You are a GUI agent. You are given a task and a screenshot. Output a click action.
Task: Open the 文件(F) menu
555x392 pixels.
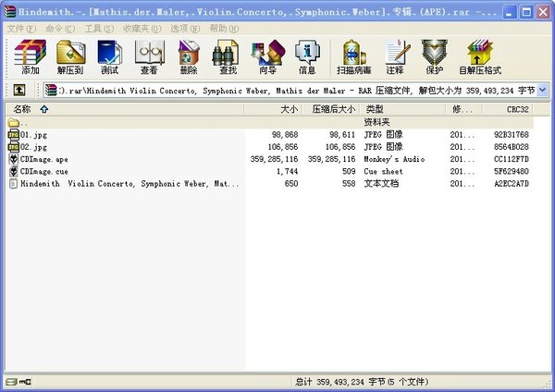[x=21, y=29]
